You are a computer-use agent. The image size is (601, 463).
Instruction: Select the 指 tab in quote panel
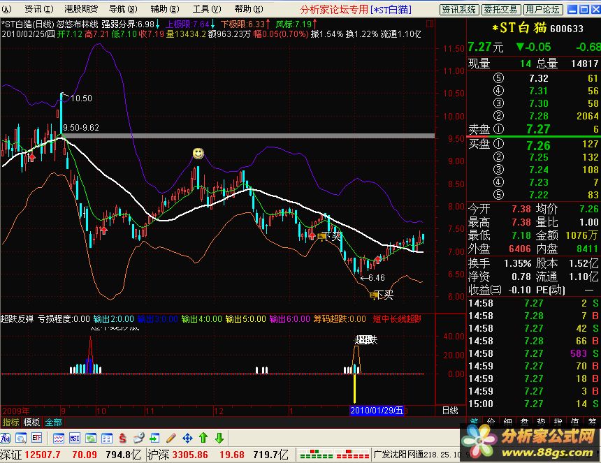pyautogui.click(x=558, y=421)
